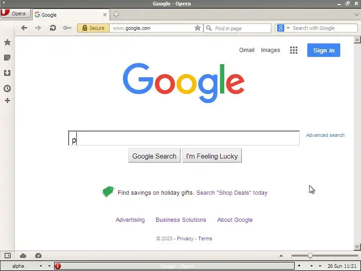Image resolution: width=361 pixels, height=271 pixels.
Task: Open the Privacy link
Action: point(185,238)
